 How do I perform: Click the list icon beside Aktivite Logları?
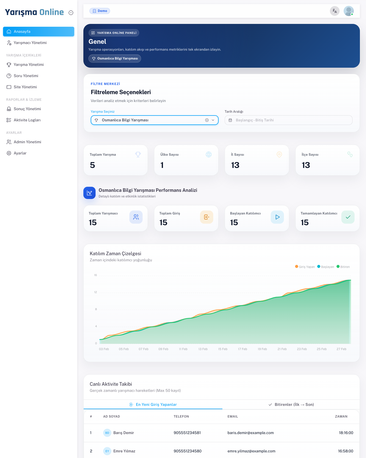9,120
